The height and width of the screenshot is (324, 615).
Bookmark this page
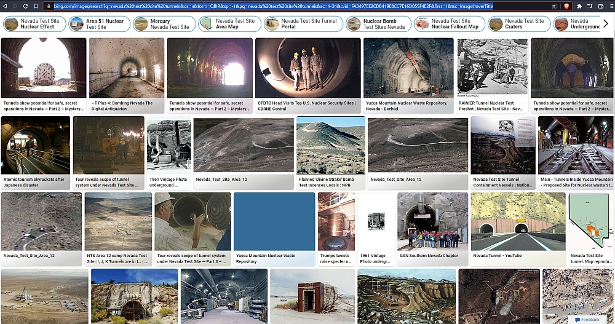tap(36, 6)
